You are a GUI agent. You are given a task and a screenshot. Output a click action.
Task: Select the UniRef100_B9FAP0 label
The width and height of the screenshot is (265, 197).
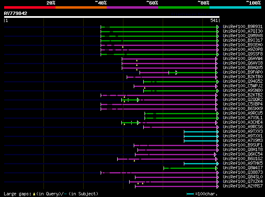click(x=243, y=72)
